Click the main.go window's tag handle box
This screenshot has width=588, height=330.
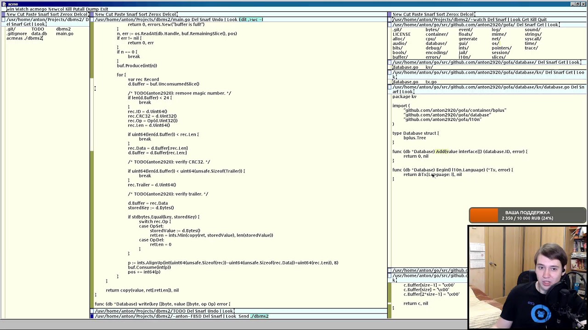tap(92, 20)
